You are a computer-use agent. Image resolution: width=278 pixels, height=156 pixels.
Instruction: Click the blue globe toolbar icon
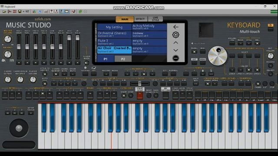pyautogui.click(x=40, y=12)
